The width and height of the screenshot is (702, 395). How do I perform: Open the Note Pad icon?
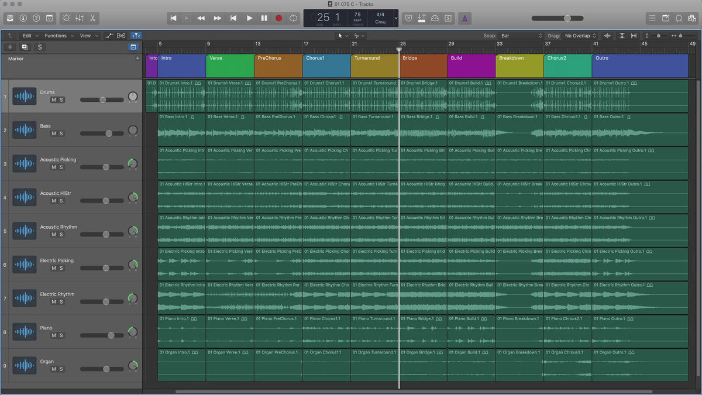click(x=666, y=18)
